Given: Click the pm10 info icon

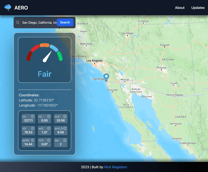Looking at the screenshot, I should 32,140.
